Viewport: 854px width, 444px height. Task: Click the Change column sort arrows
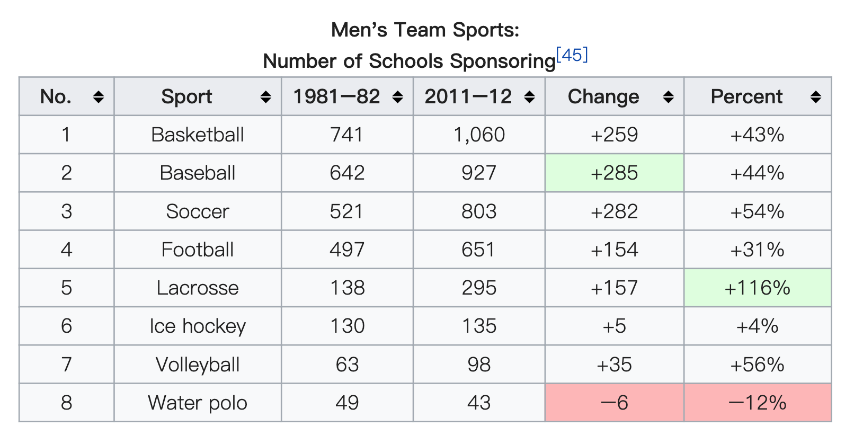pyautogui.click(x=668, y=97)
